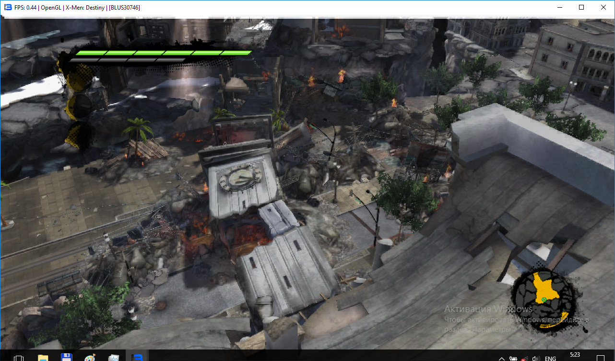Open the clock showing 5:23
The image size is (615, 361).
click(x=574, y=355)
